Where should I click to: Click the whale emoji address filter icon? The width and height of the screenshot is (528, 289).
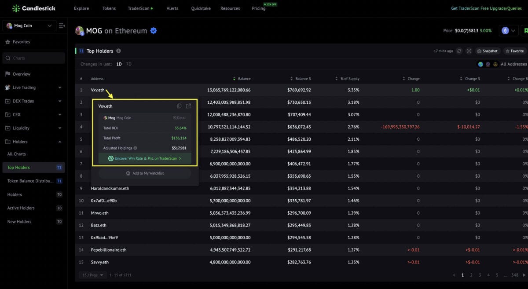click(488, 64)
